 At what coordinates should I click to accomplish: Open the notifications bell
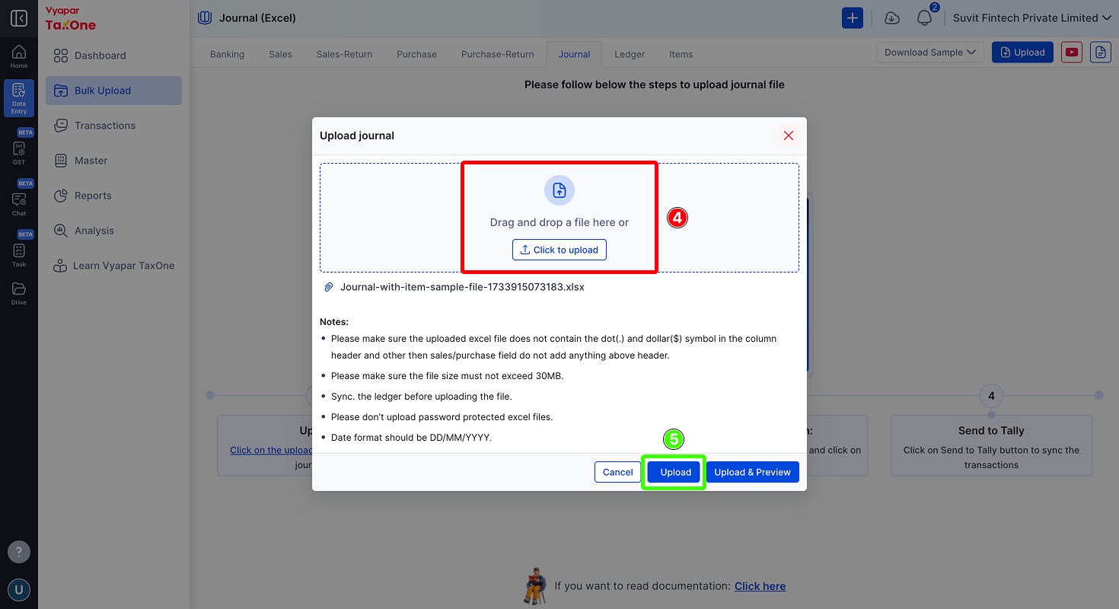[925, 18]
